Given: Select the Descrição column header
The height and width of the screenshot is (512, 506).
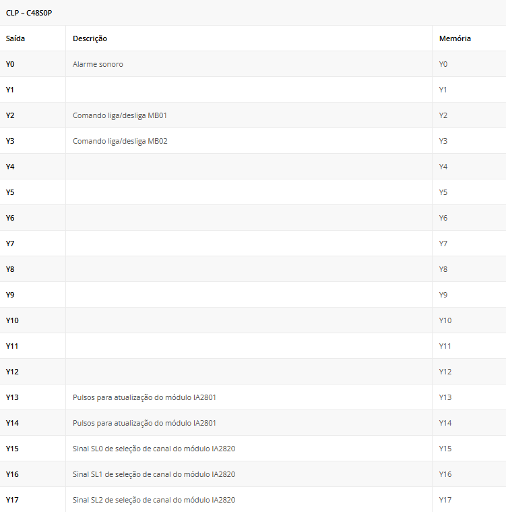Looking at the screenshot, I should (x=90, y=38).
